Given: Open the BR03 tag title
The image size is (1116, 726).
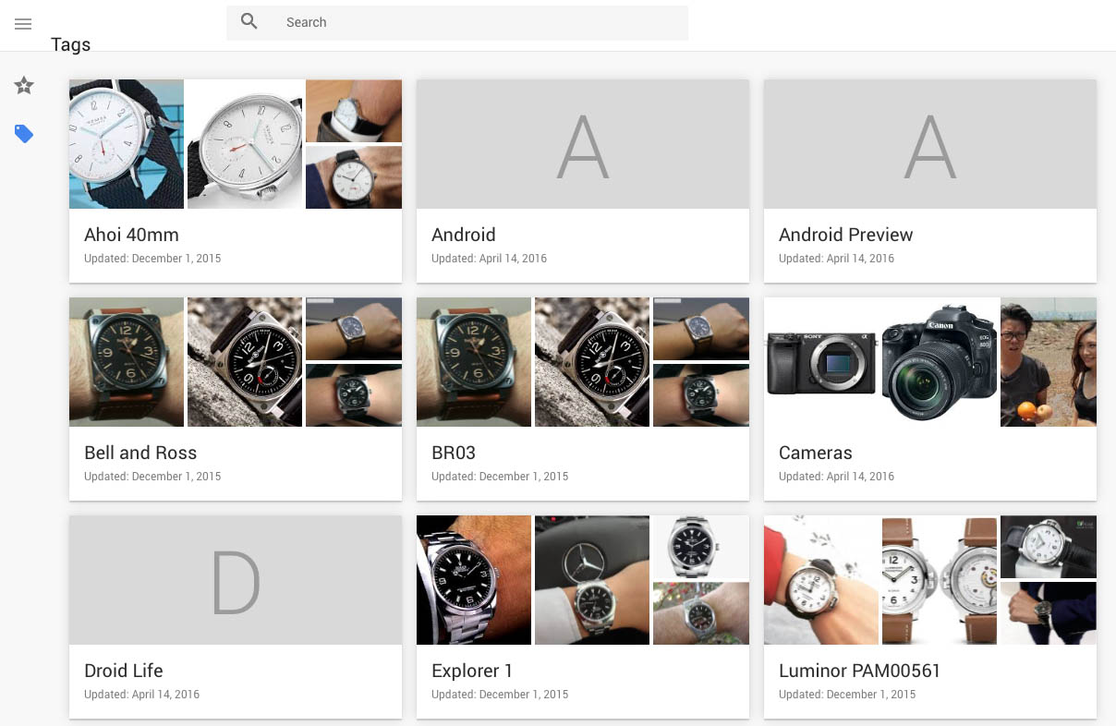Looking at the screenshot, I should (x=454, y=453).
